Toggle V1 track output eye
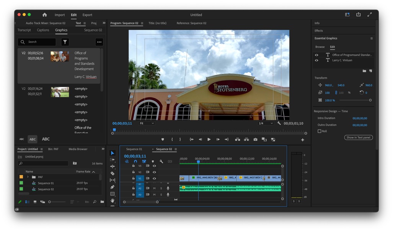The image size is (393, 231). tap(154, 178)
